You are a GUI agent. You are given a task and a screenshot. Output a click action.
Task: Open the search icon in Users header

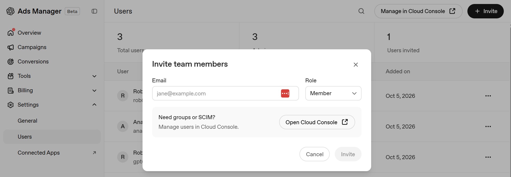pos(361,11)
